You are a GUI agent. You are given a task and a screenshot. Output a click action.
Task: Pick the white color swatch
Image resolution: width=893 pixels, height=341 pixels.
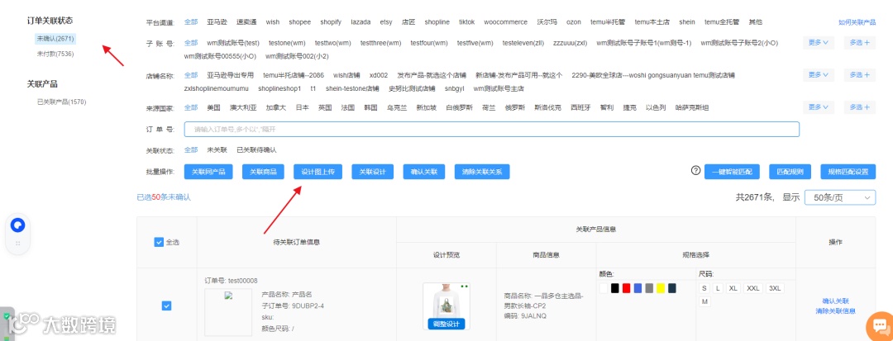604,288
